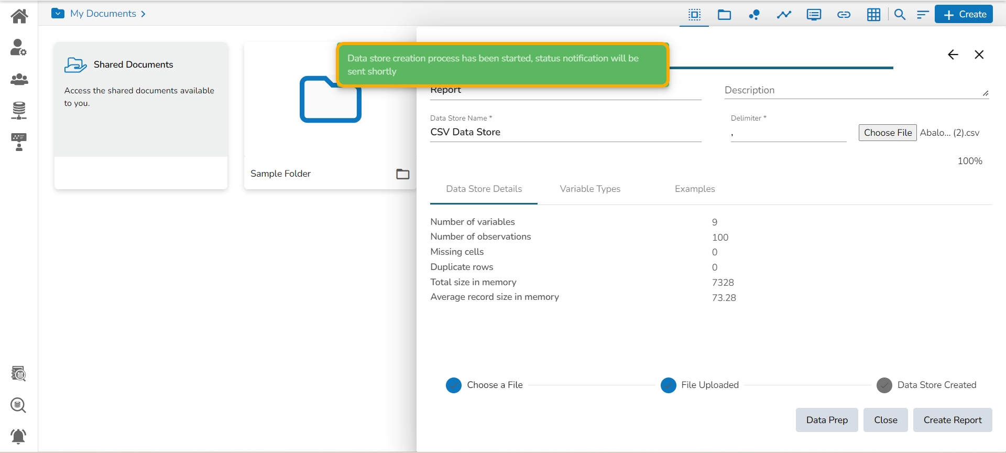The image size is (1006, 453).
Task: Click the back arrow in panel
Action: click(x=953, y=55)
